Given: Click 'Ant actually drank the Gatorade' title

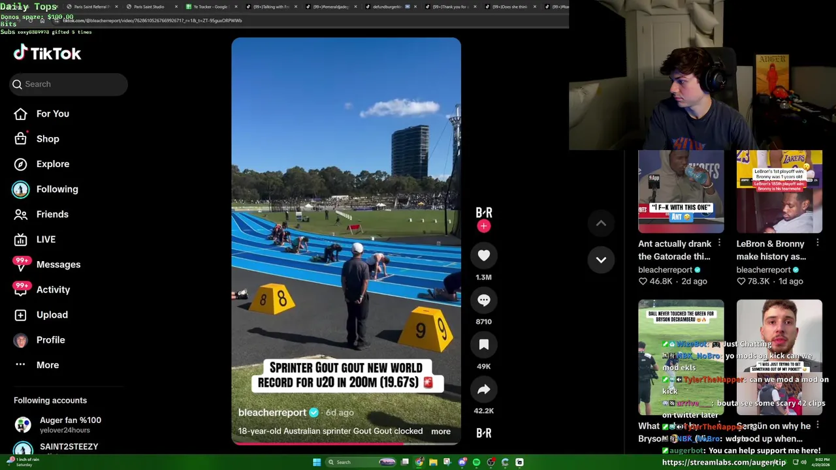Looking at the screenshot, I should (x=675, y=250).
